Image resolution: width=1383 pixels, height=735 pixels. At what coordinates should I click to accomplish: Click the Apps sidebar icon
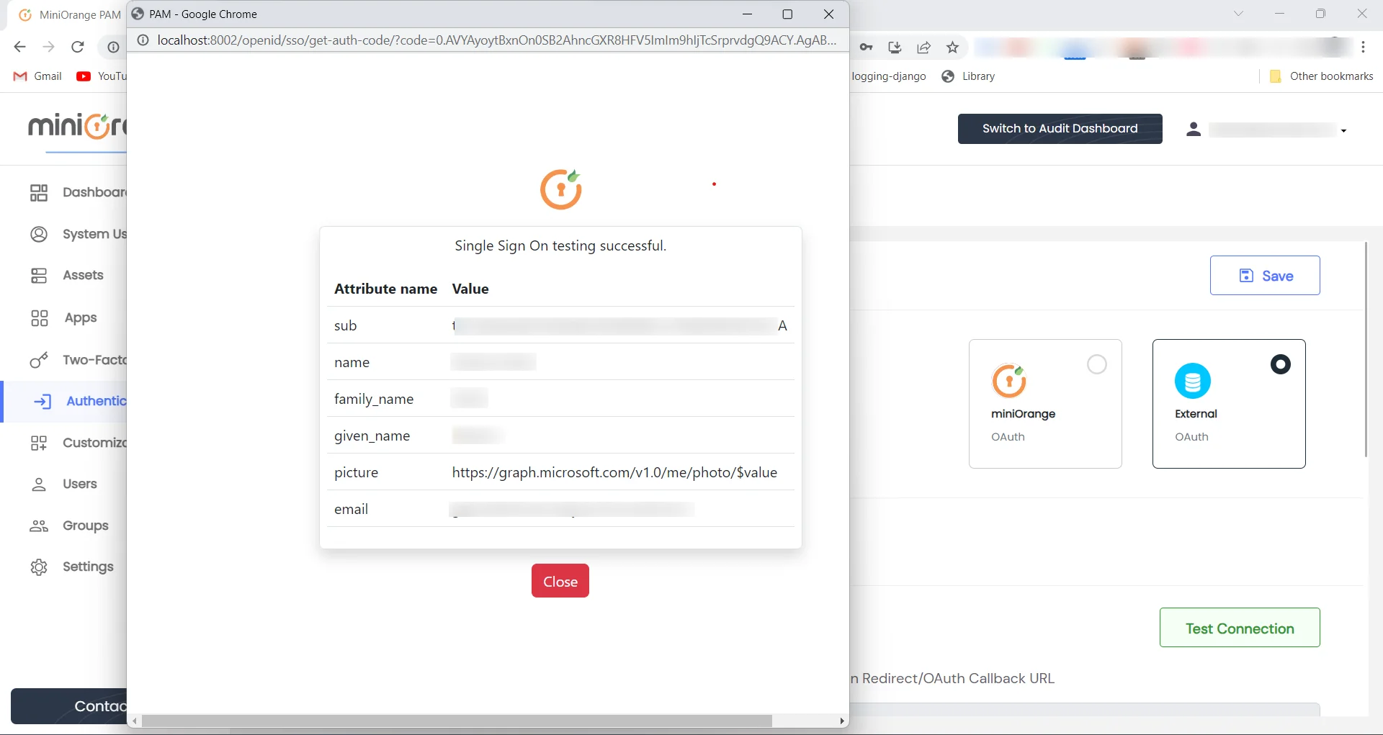coord(39,317)
